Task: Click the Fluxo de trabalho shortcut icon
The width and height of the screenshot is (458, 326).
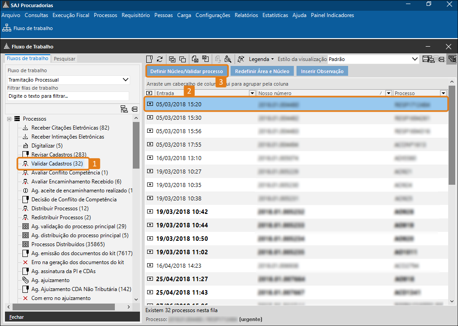Action: tap(7, 28)
